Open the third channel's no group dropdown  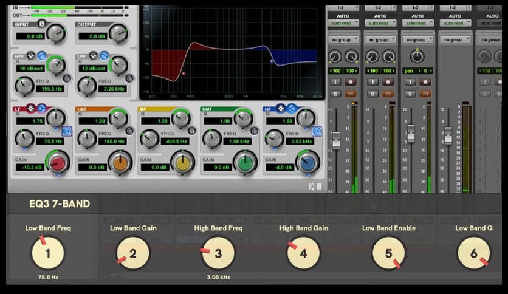click(417, 39)
